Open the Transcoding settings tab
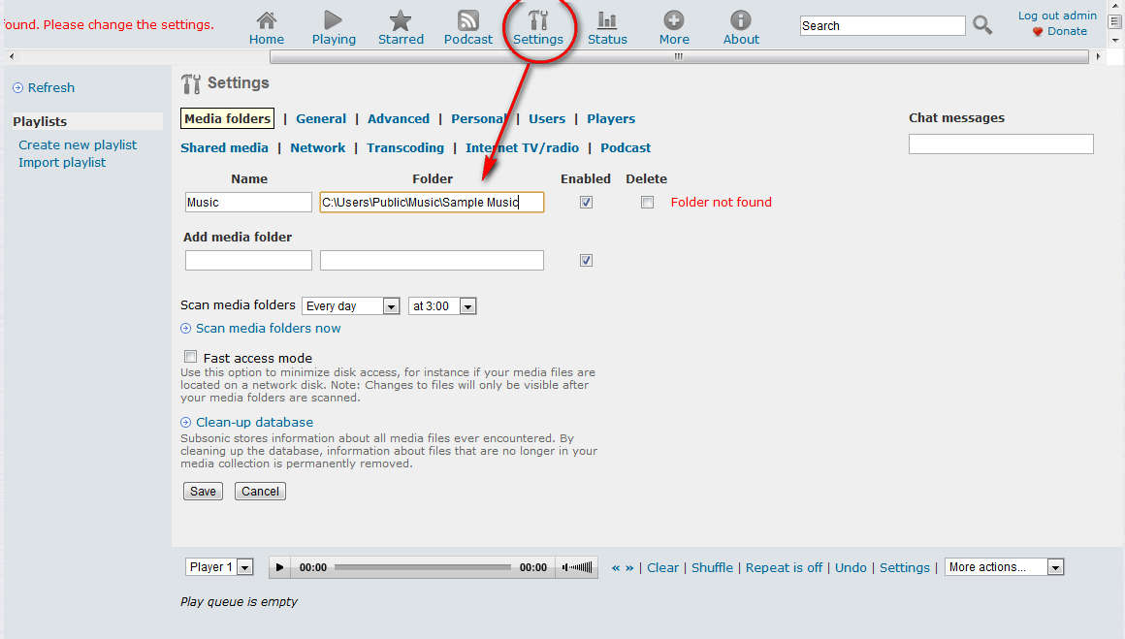1125x639 pixels. click(x=405, y=147)
